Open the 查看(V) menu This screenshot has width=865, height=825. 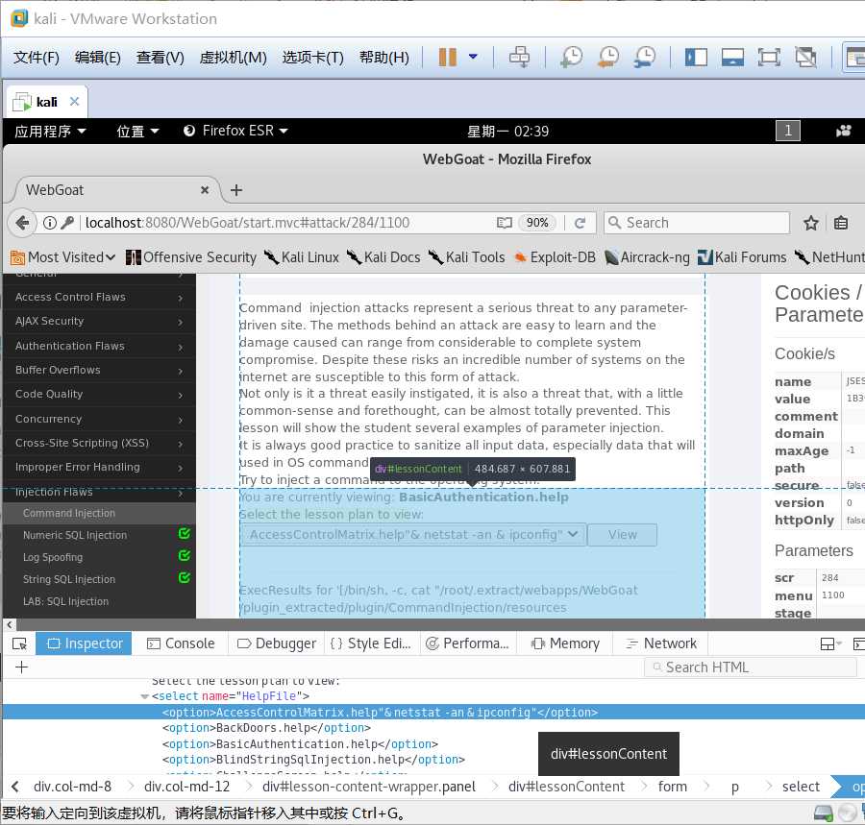pyautogui.click(x=160, y=58)
